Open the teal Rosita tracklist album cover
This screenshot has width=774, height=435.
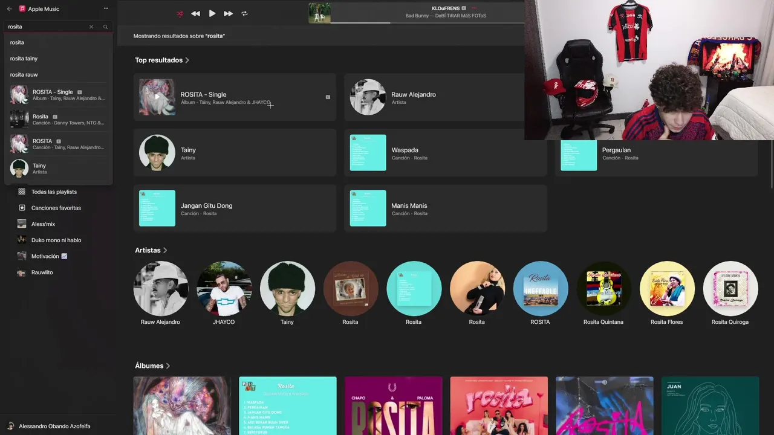point(288,406)
